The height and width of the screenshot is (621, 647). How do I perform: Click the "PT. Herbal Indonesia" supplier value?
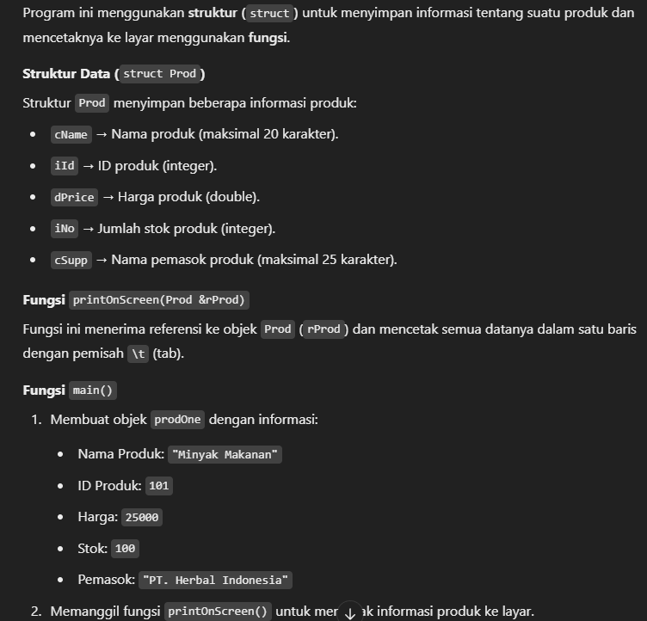pyautogui.click(x=217, y=580)
